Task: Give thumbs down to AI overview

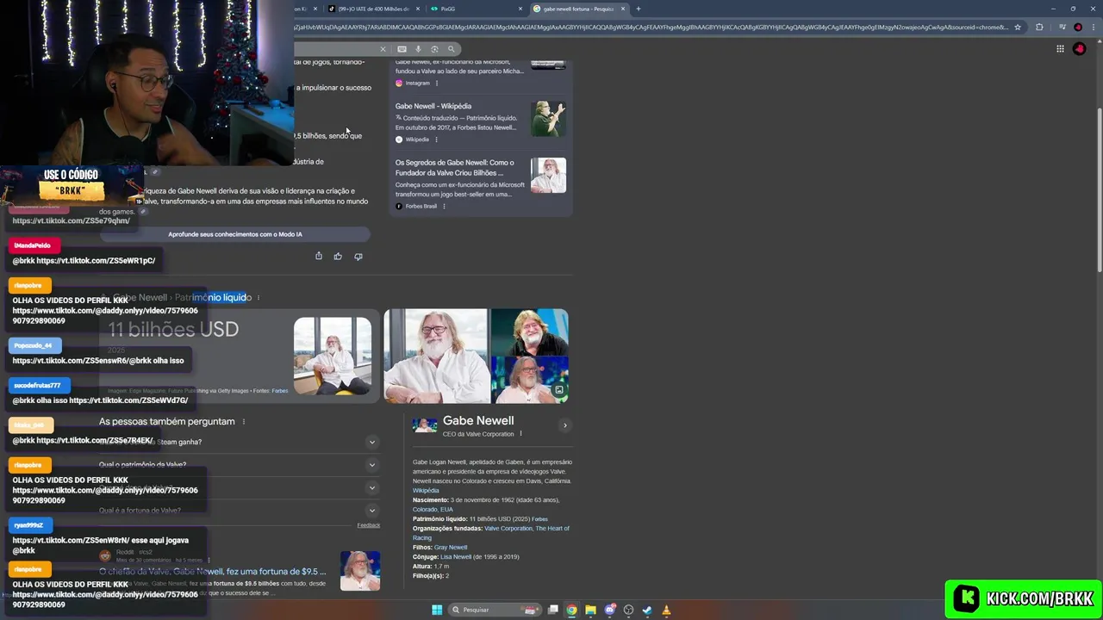Action: tap(358, 256)
